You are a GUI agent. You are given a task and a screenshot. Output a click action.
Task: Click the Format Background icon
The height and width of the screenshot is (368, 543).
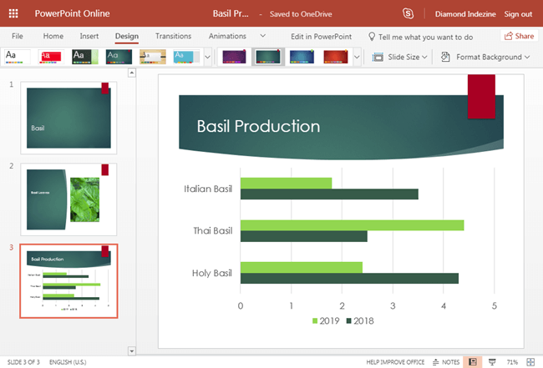[x=444, y=57]
